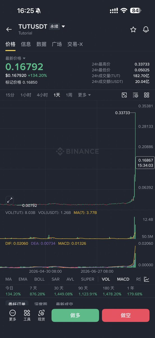Open the 深度图 tab

41,304
